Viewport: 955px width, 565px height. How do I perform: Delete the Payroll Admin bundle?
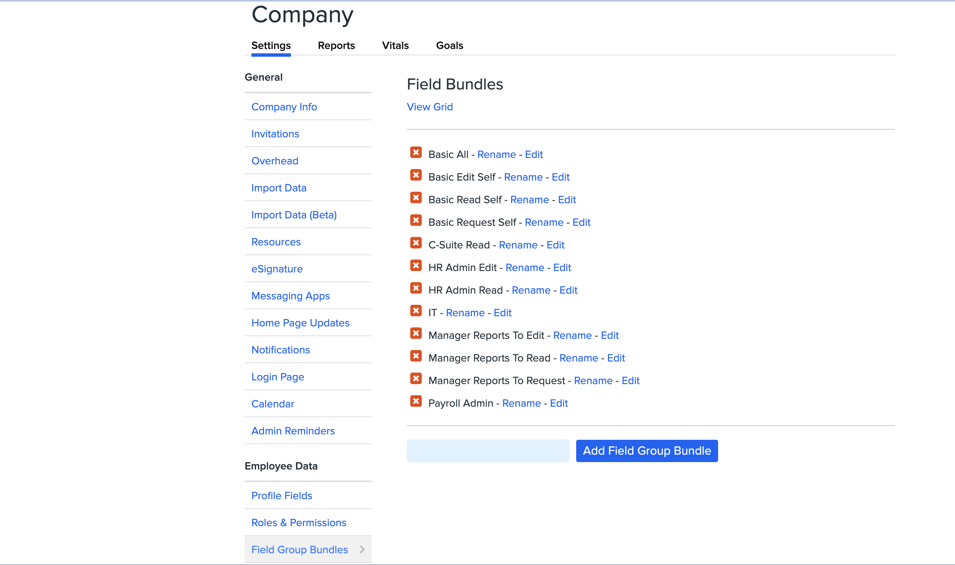(x=416, y=401)
